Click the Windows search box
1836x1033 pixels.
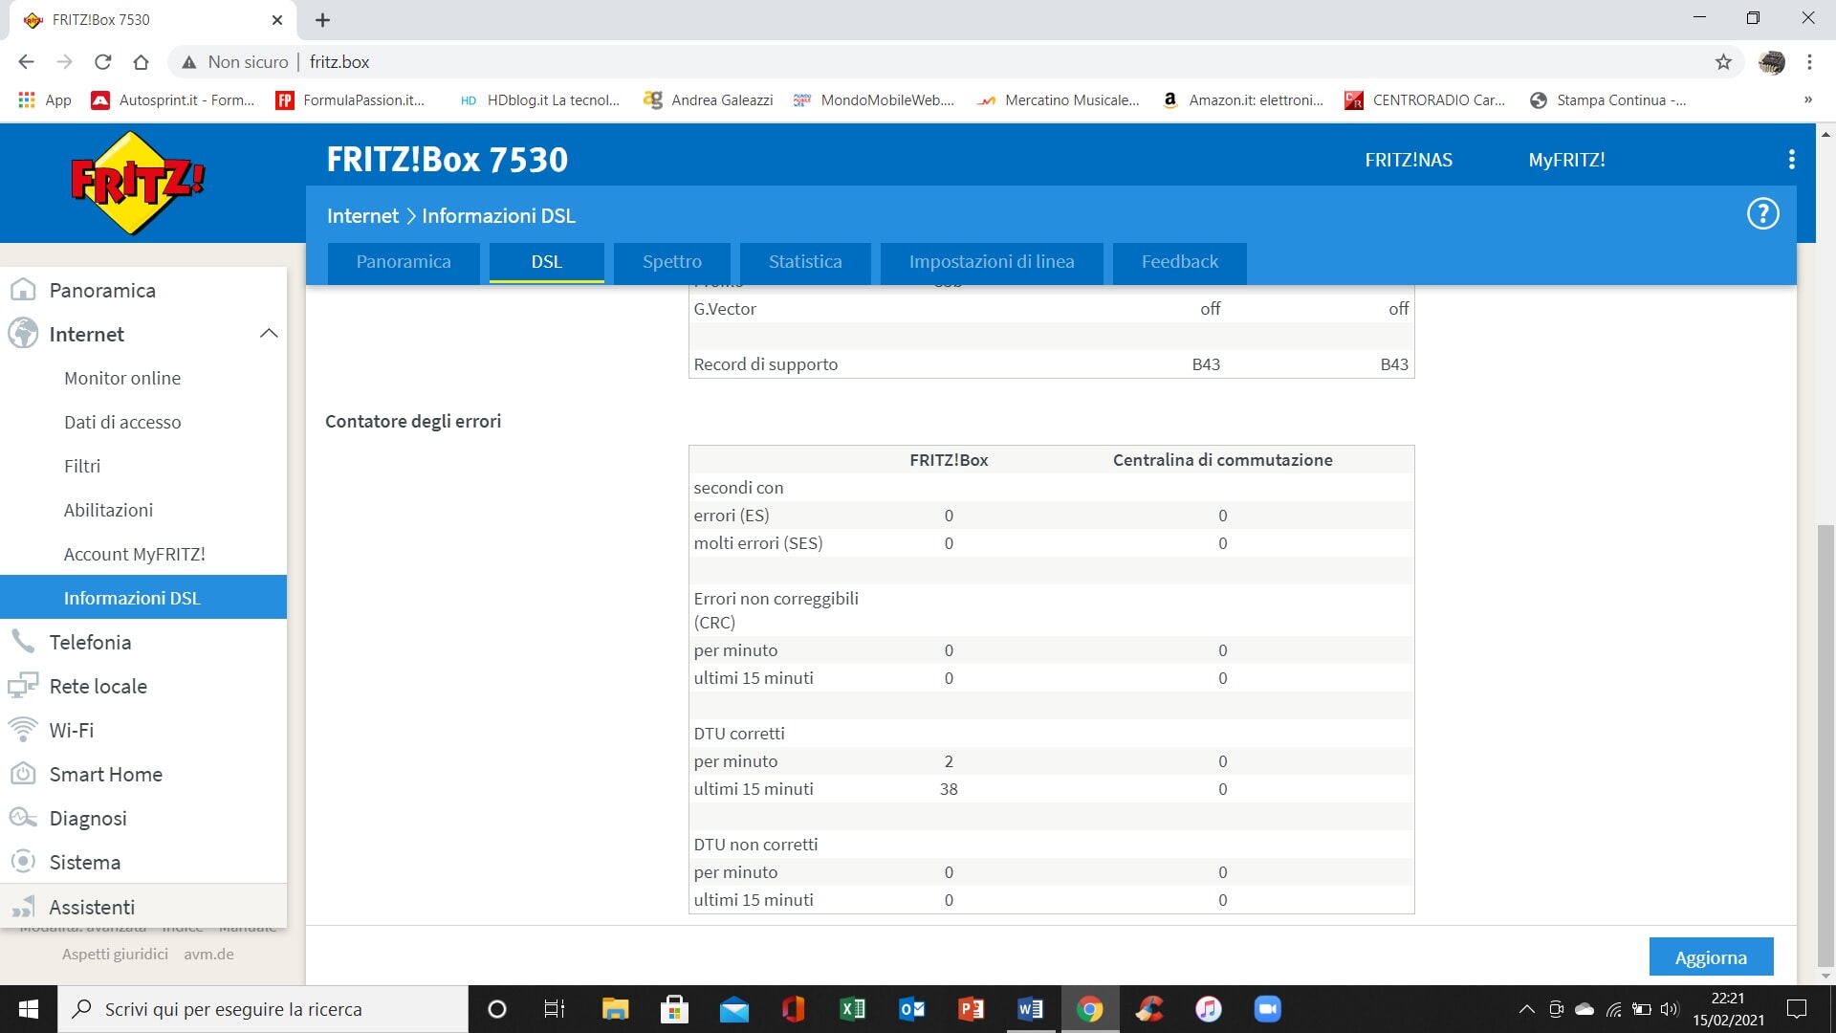click(x=264, y=1009)
